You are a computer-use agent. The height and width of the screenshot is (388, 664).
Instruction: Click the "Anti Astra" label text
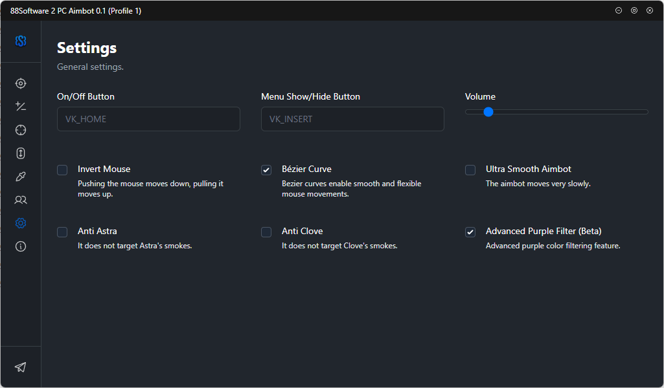tap(97, 232)
